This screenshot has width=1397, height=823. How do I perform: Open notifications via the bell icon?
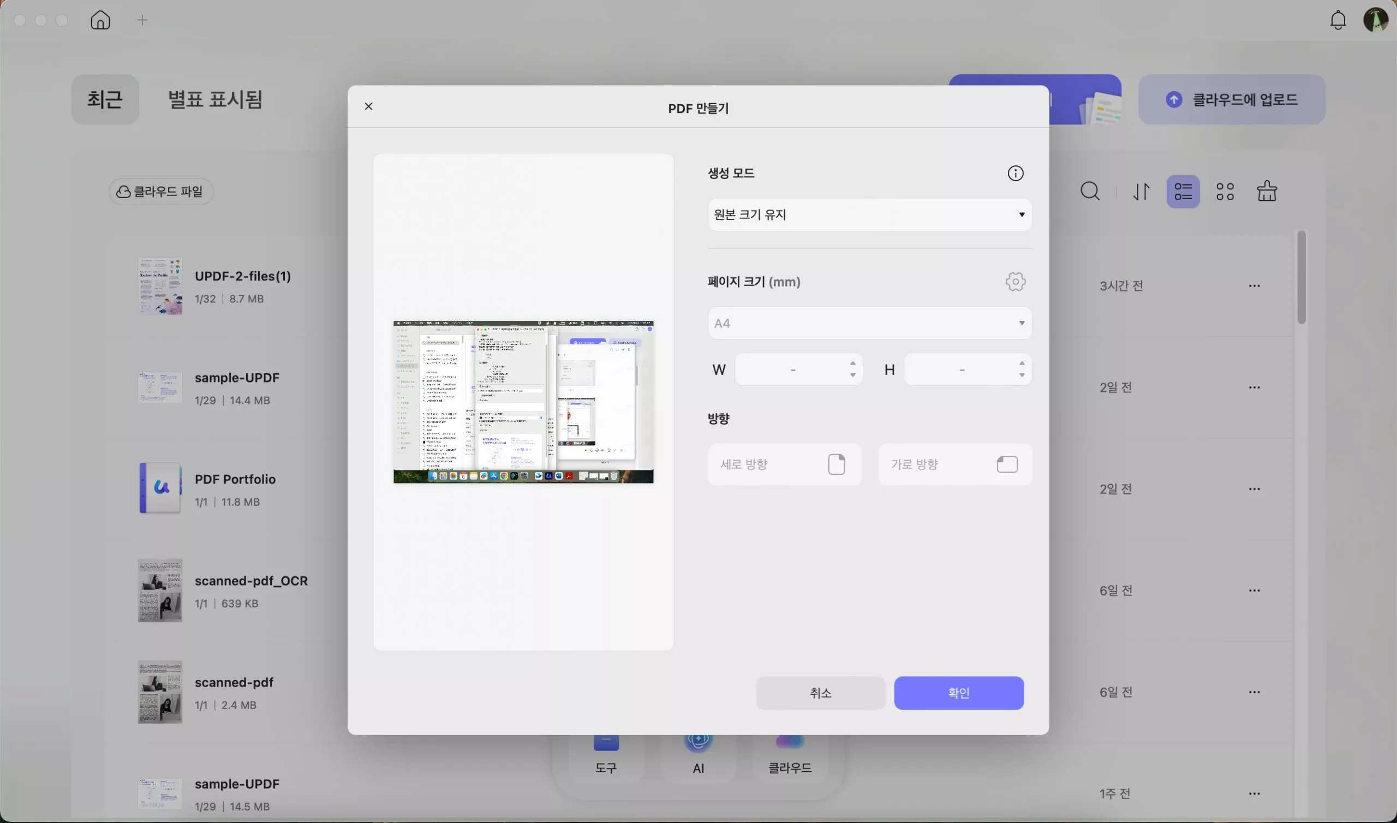(1338, 20)
